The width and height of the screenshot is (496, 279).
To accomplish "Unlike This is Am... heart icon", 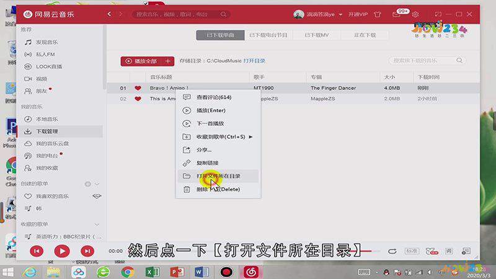I will 138,99.
